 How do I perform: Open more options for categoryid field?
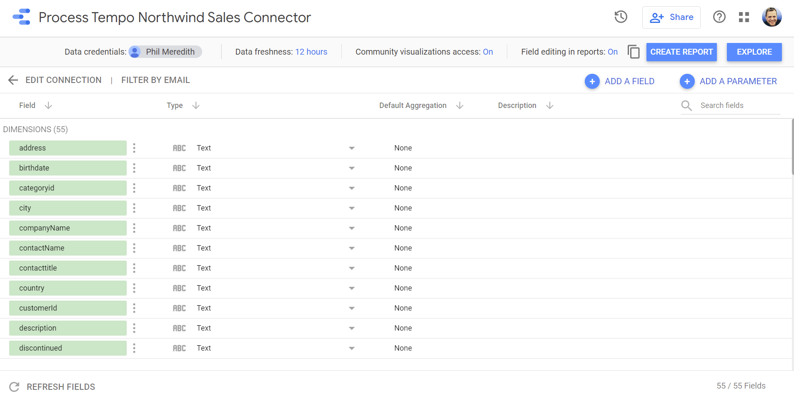134,188
